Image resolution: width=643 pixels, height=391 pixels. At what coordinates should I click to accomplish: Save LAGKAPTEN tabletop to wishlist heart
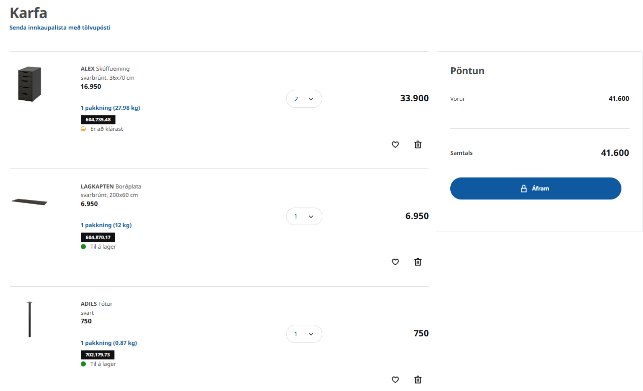[395, 262]
